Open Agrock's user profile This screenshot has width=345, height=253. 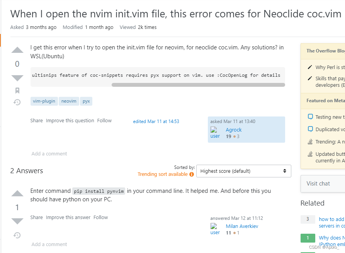pyautogui.click(x=233, y=130)
